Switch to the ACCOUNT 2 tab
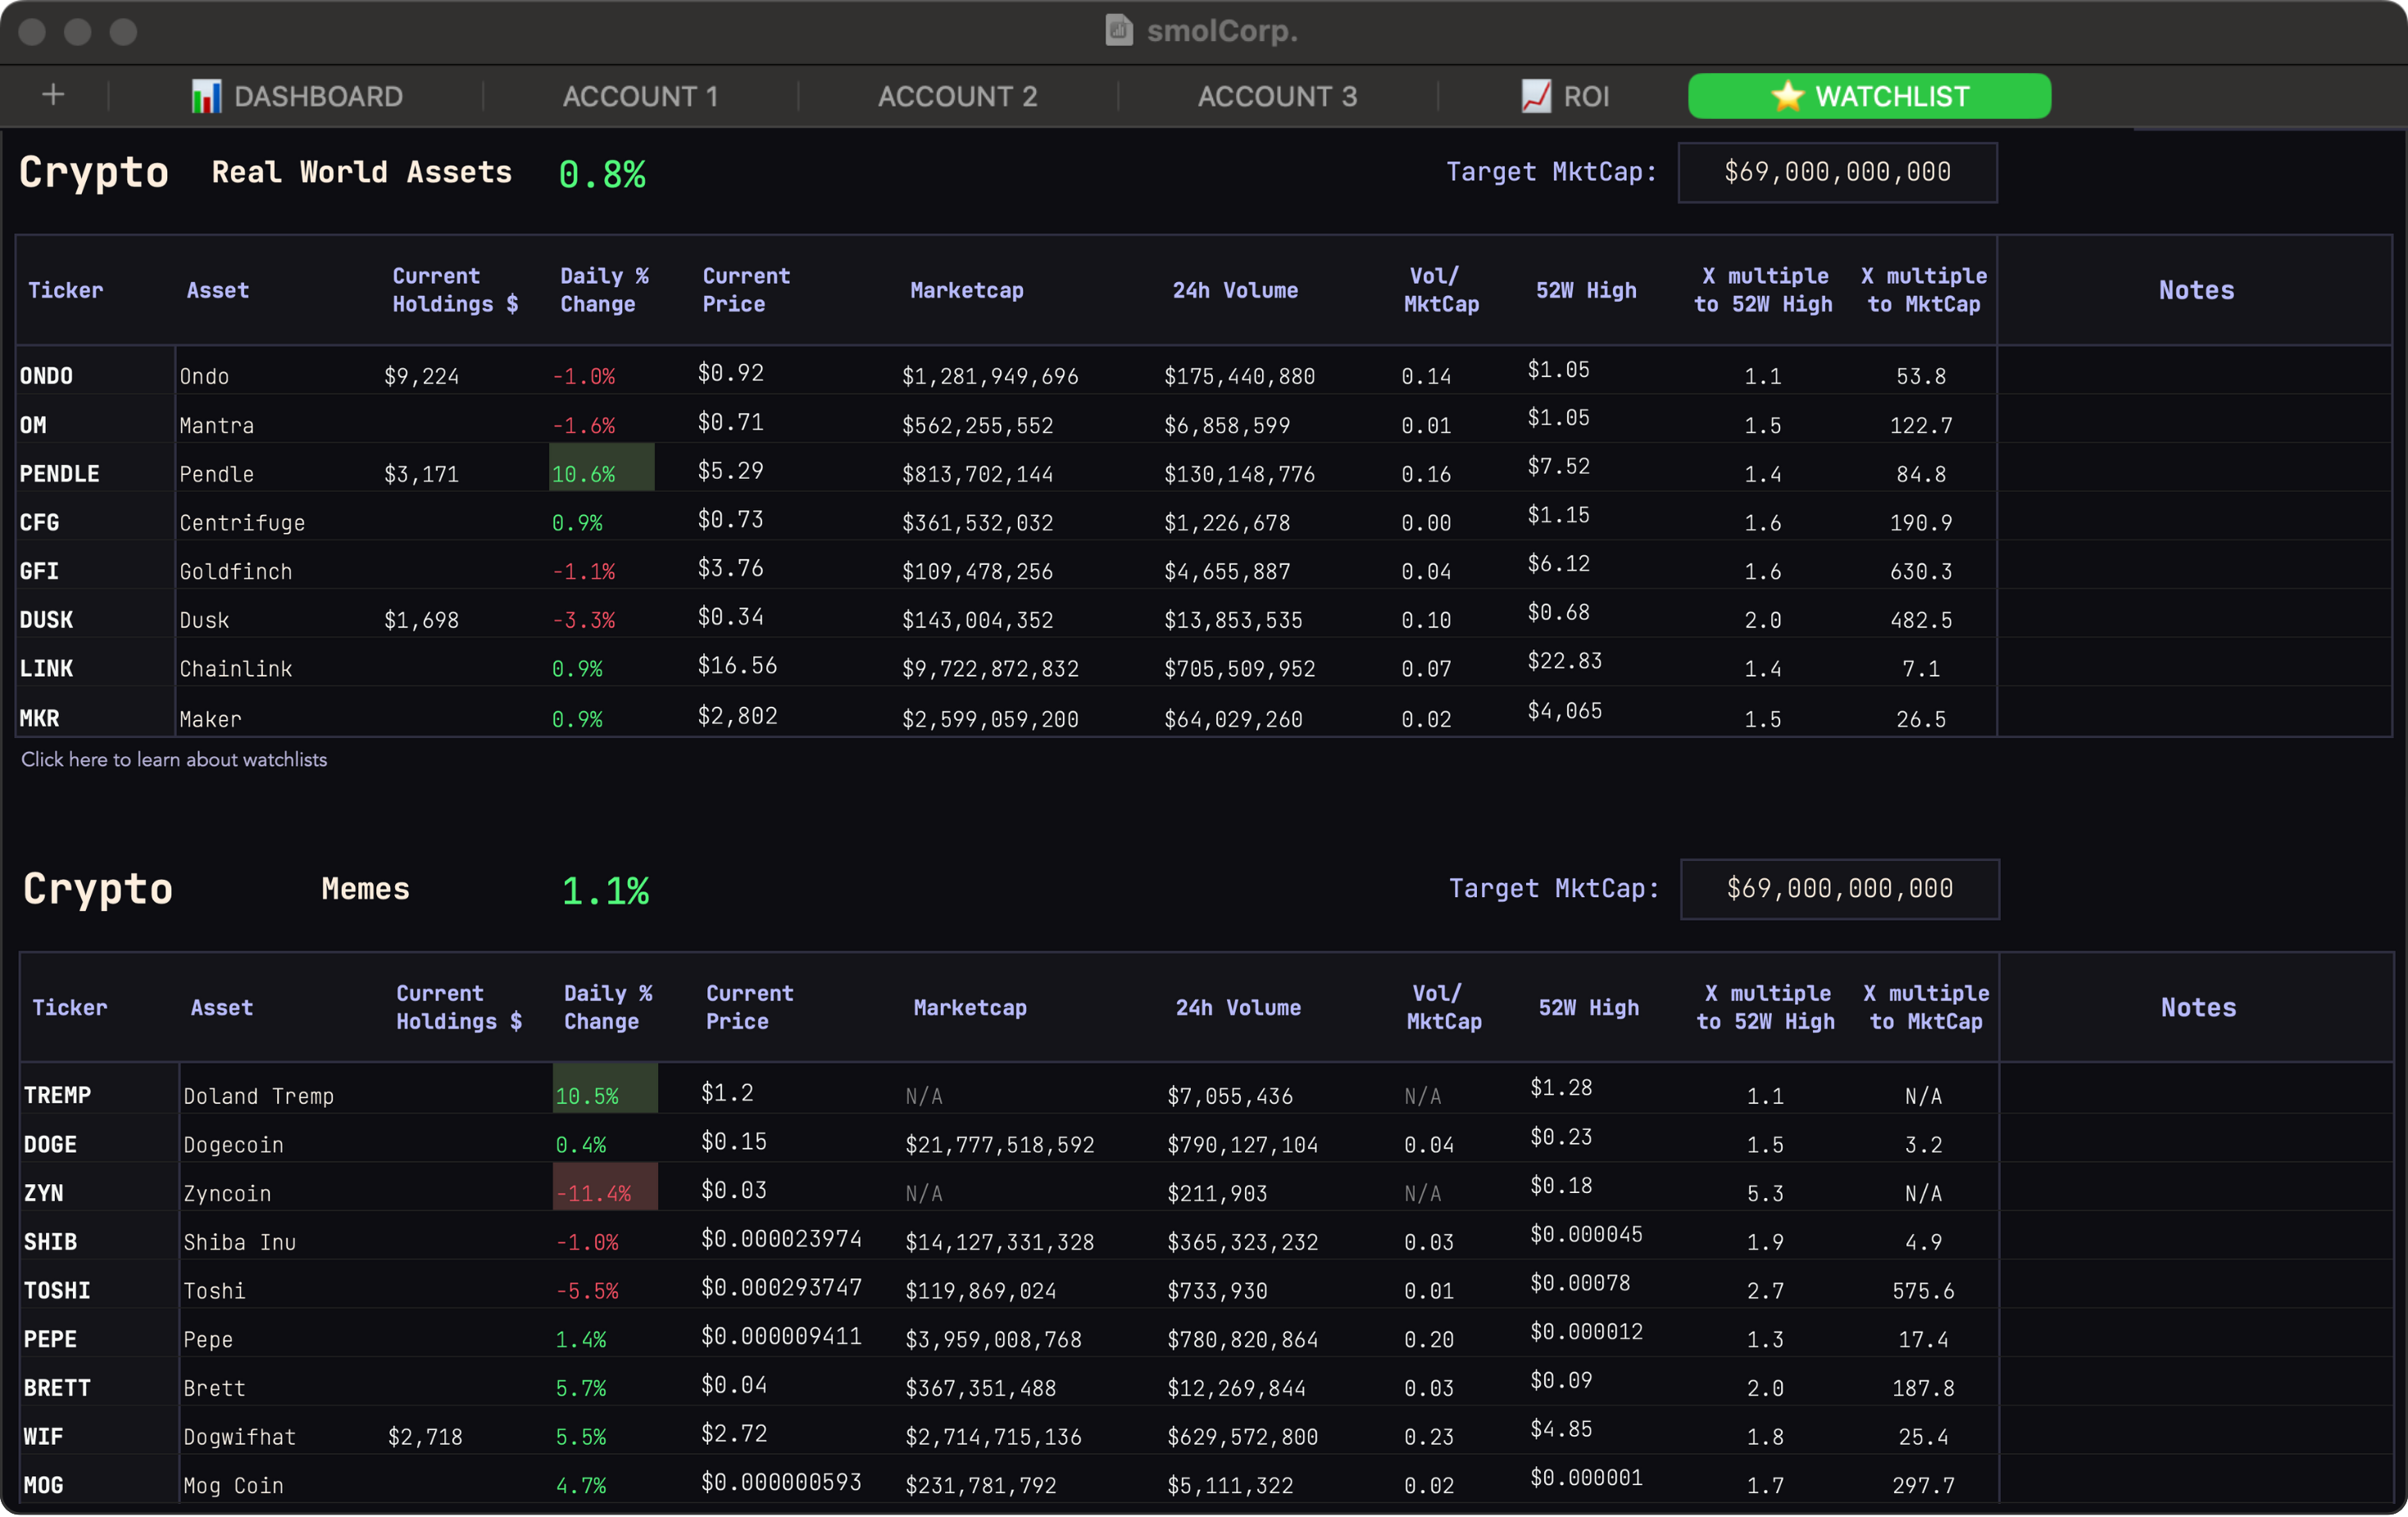The width and height of the screenshot is (2408, 1517). (x=957, y=96)
